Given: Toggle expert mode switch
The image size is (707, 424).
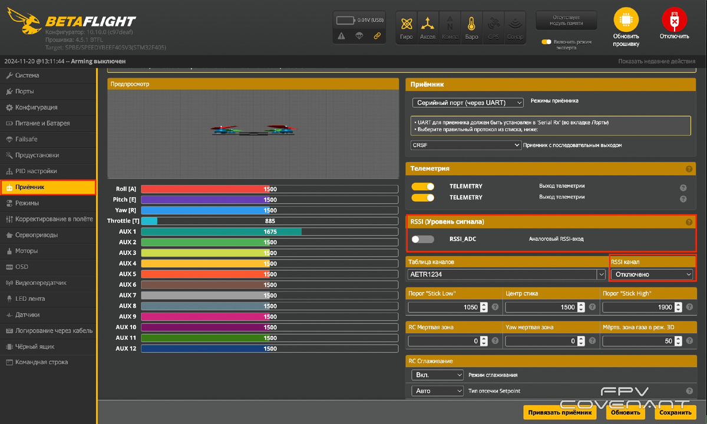Looking at the screenshot, I should tap(546, 42).
